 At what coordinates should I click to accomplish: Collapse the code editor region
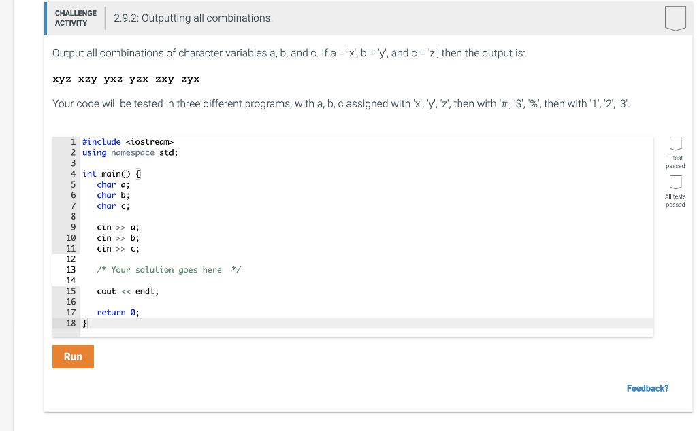pyautogui.click(x=354, y=235)
